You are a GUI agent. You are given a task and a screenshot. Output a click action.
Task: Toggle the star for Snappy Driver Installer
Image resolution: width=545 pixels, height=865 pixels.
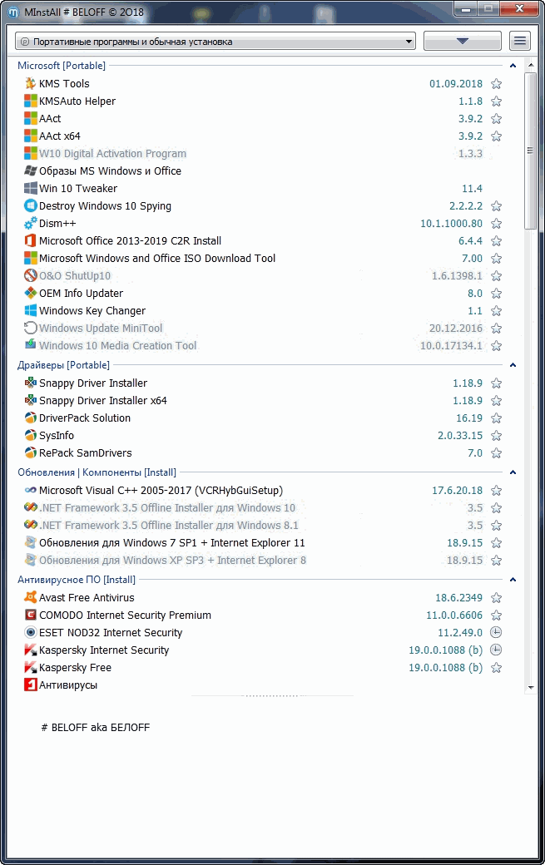pos(496,383)
